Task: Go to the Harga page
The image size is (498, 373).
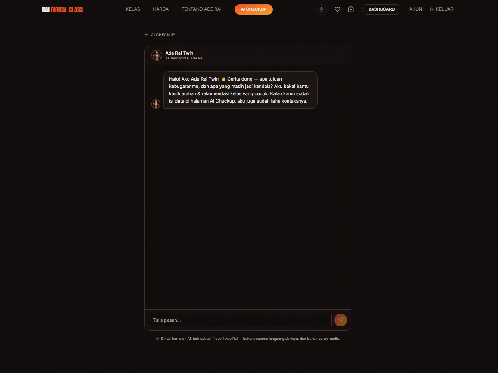Action: coord(161,9)
